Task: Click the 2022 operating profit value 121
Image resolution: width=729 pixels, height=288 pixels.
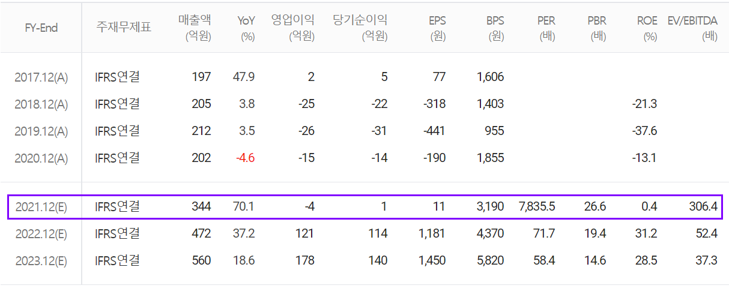Action: click(304, 233)
